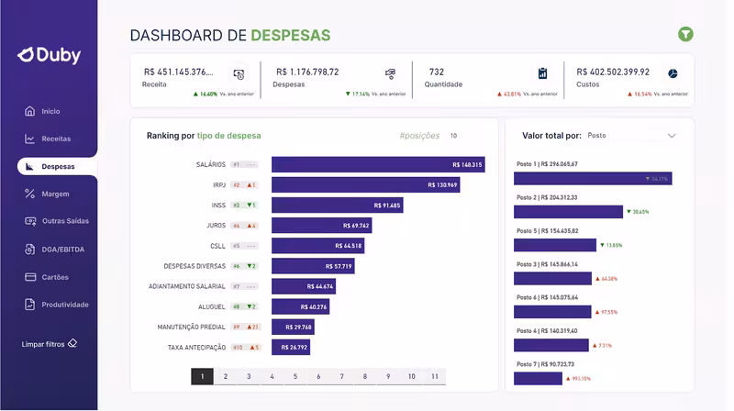This screenshot has height=411, width=734.
Task: Click the Receitas chart icon
Action: (x=29, y=139)
